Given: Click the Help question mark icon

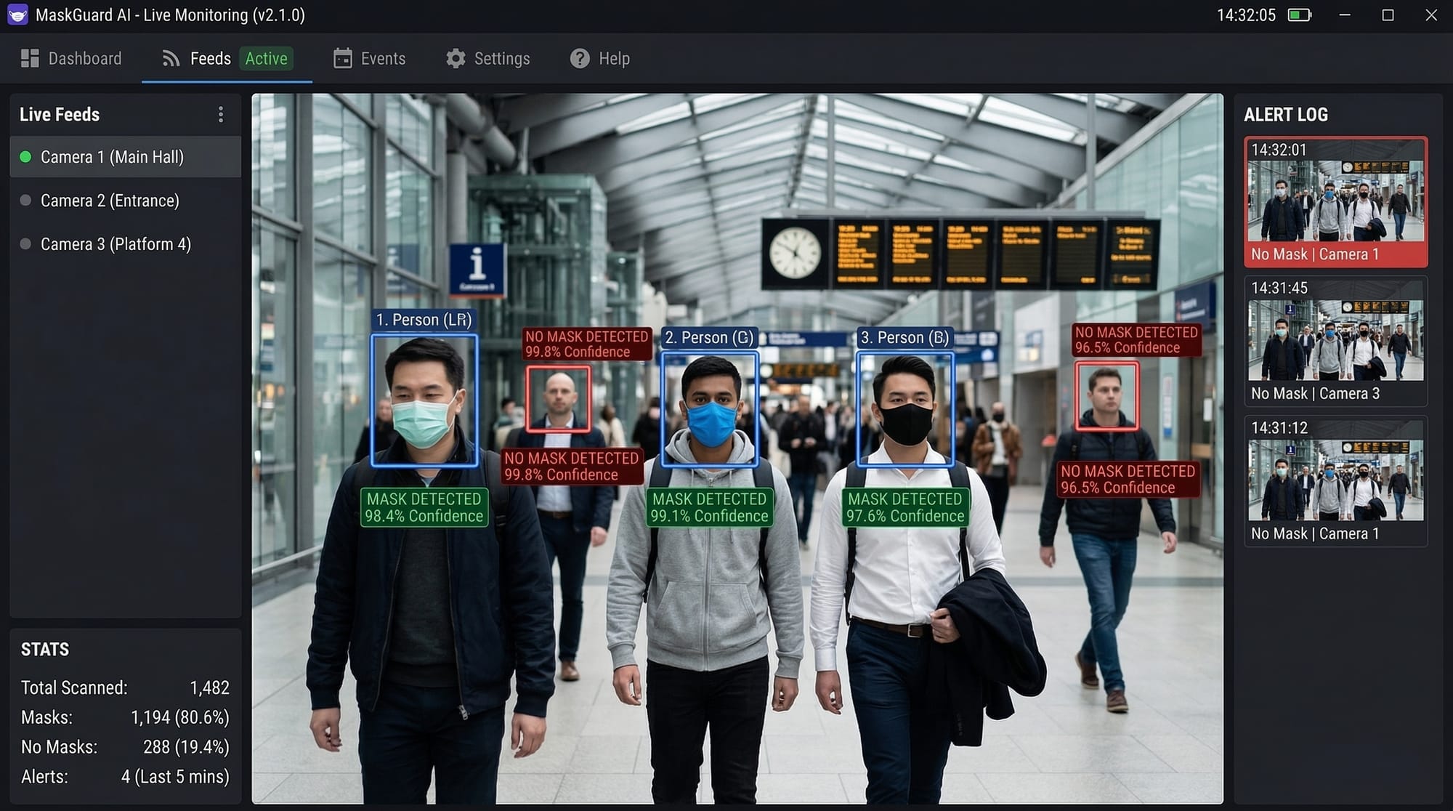Looking at the screenshot, I should pos(580,58).
